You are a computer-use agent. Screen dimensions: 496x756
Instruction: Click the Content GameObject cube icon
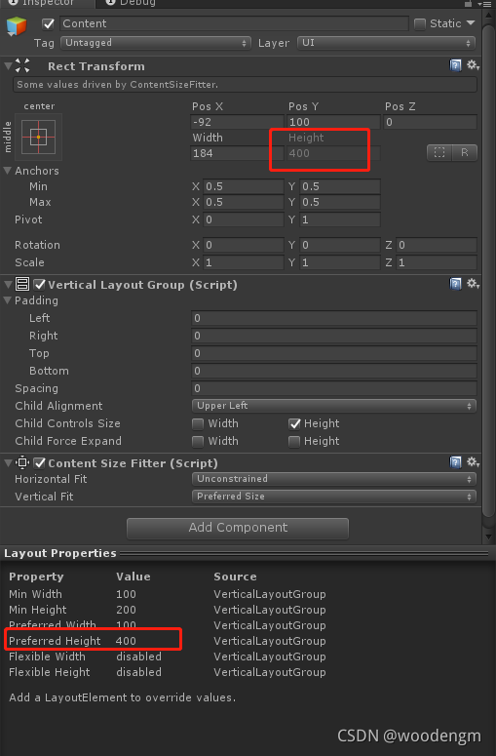click(x=17, y=25)
